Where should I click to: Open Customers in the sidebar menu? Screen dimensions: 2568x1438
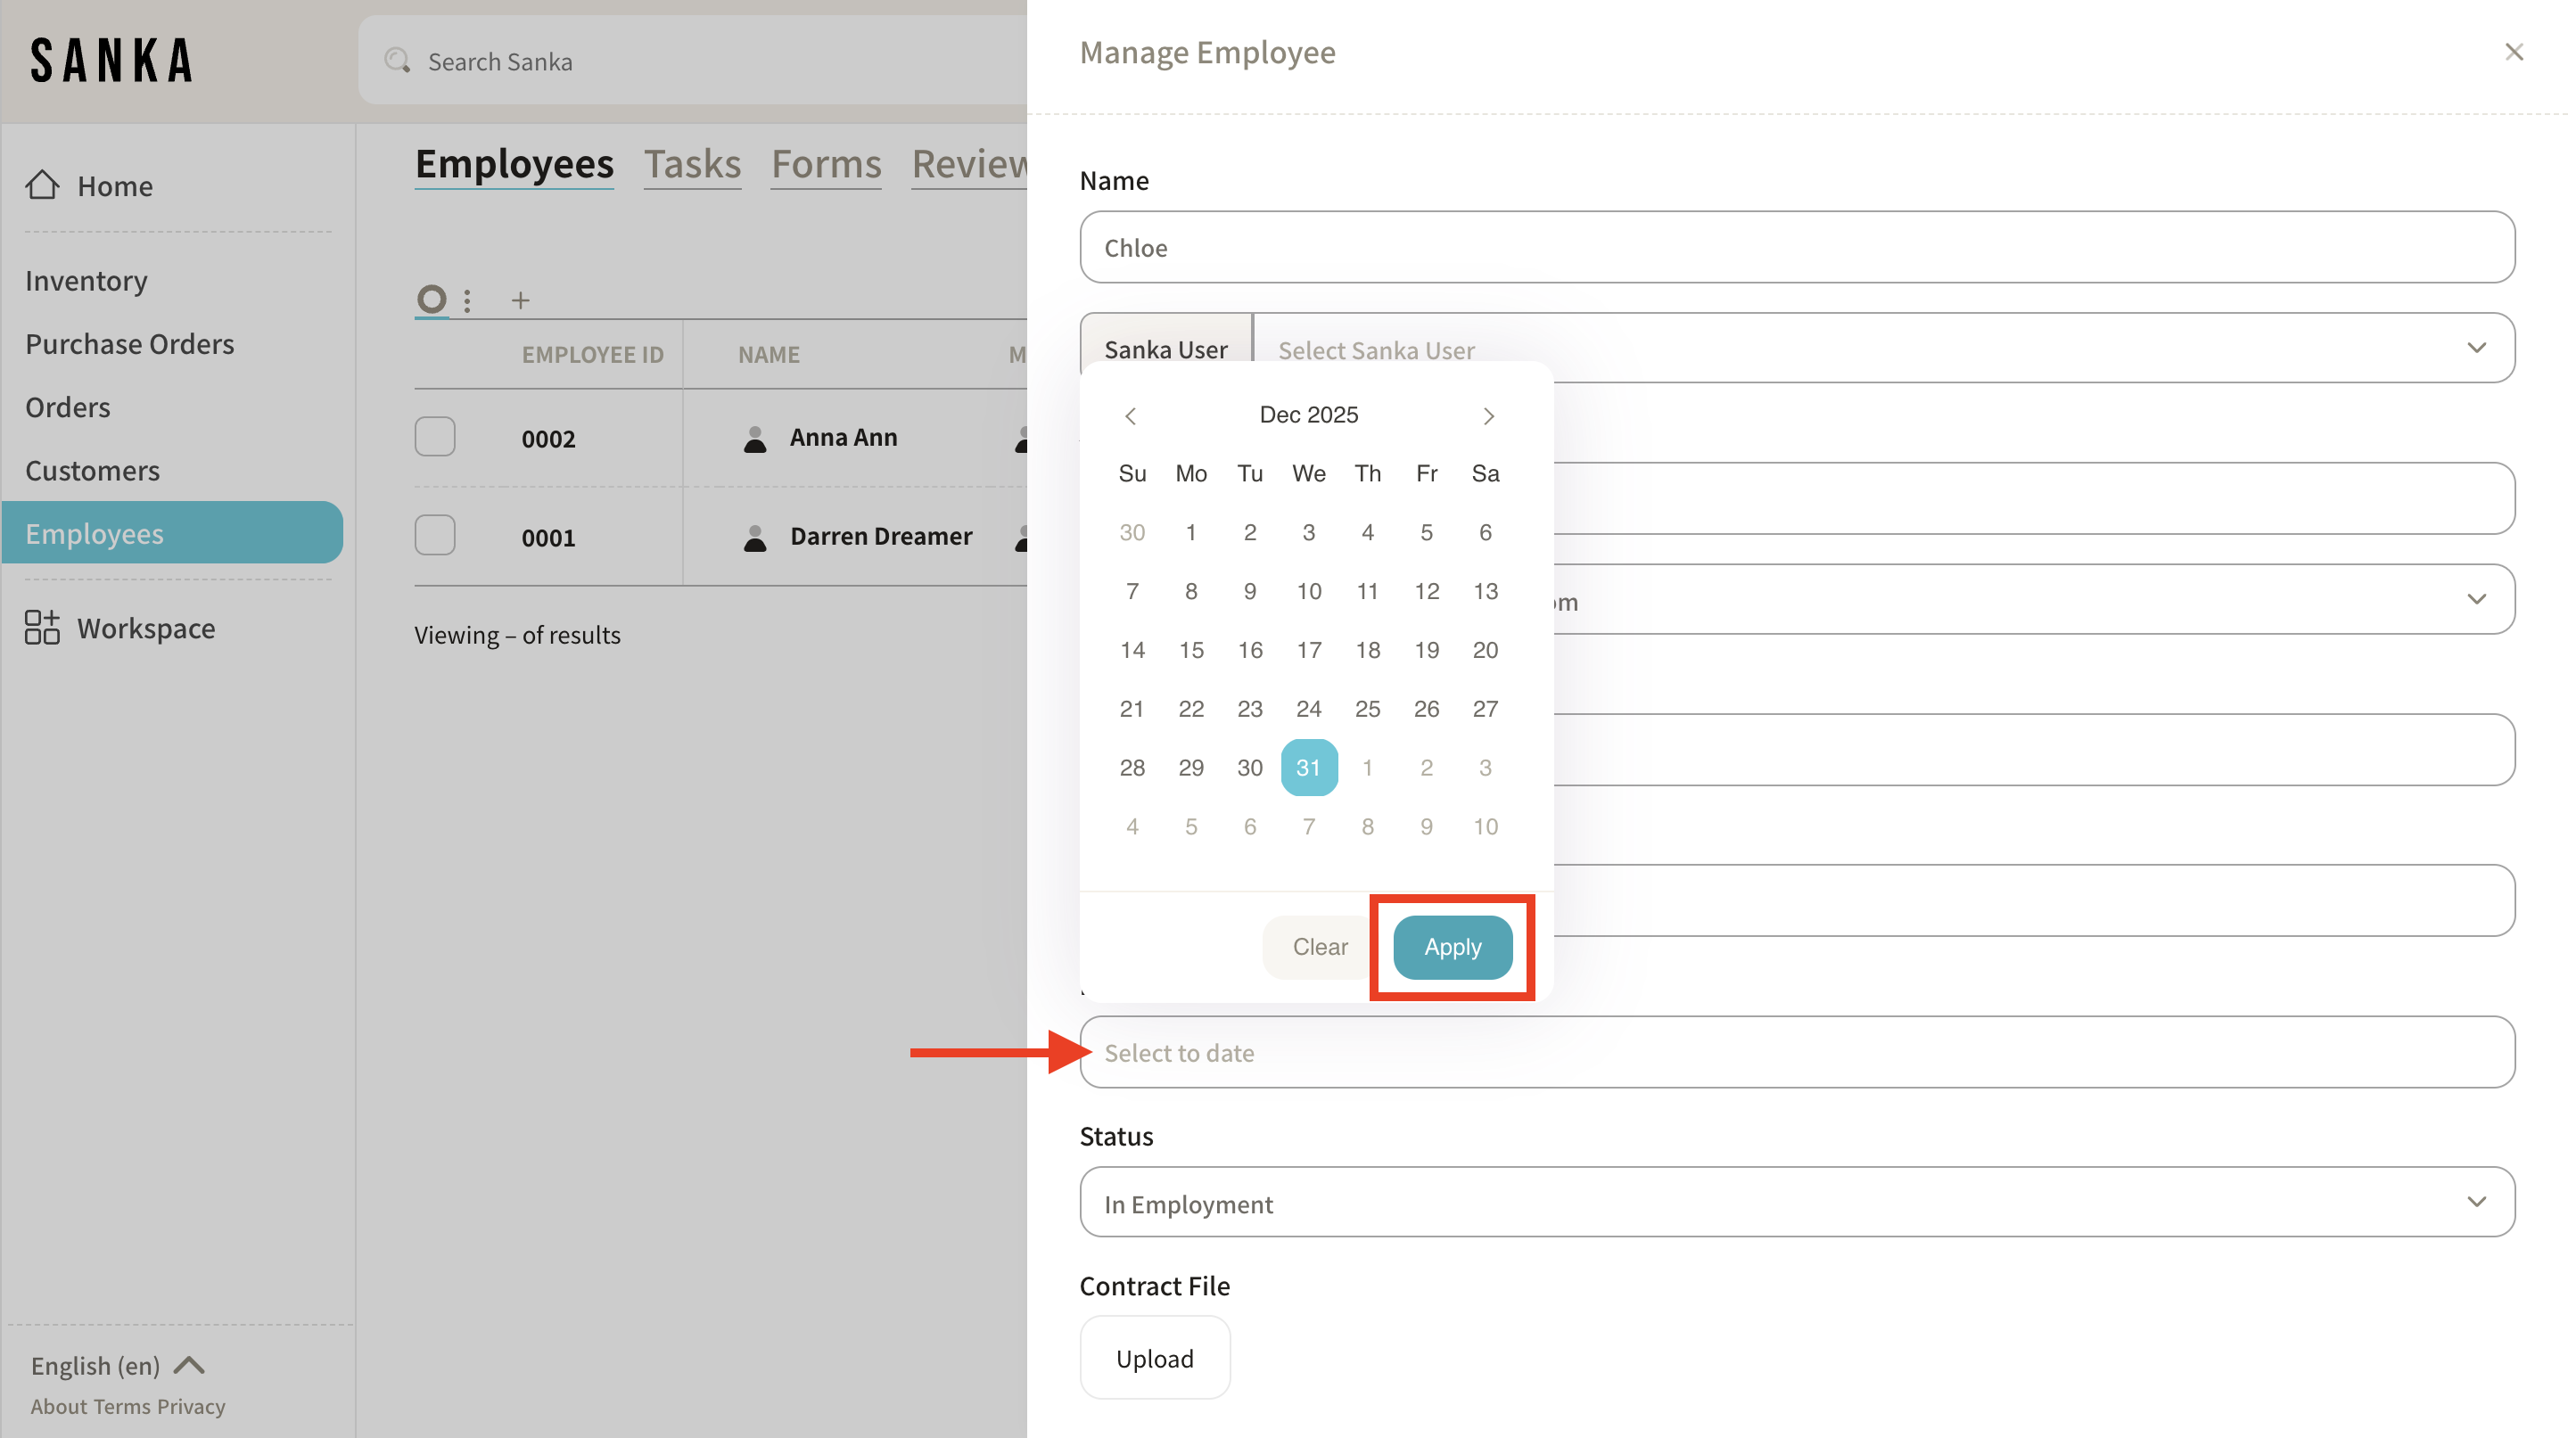[x=92, y=471]
